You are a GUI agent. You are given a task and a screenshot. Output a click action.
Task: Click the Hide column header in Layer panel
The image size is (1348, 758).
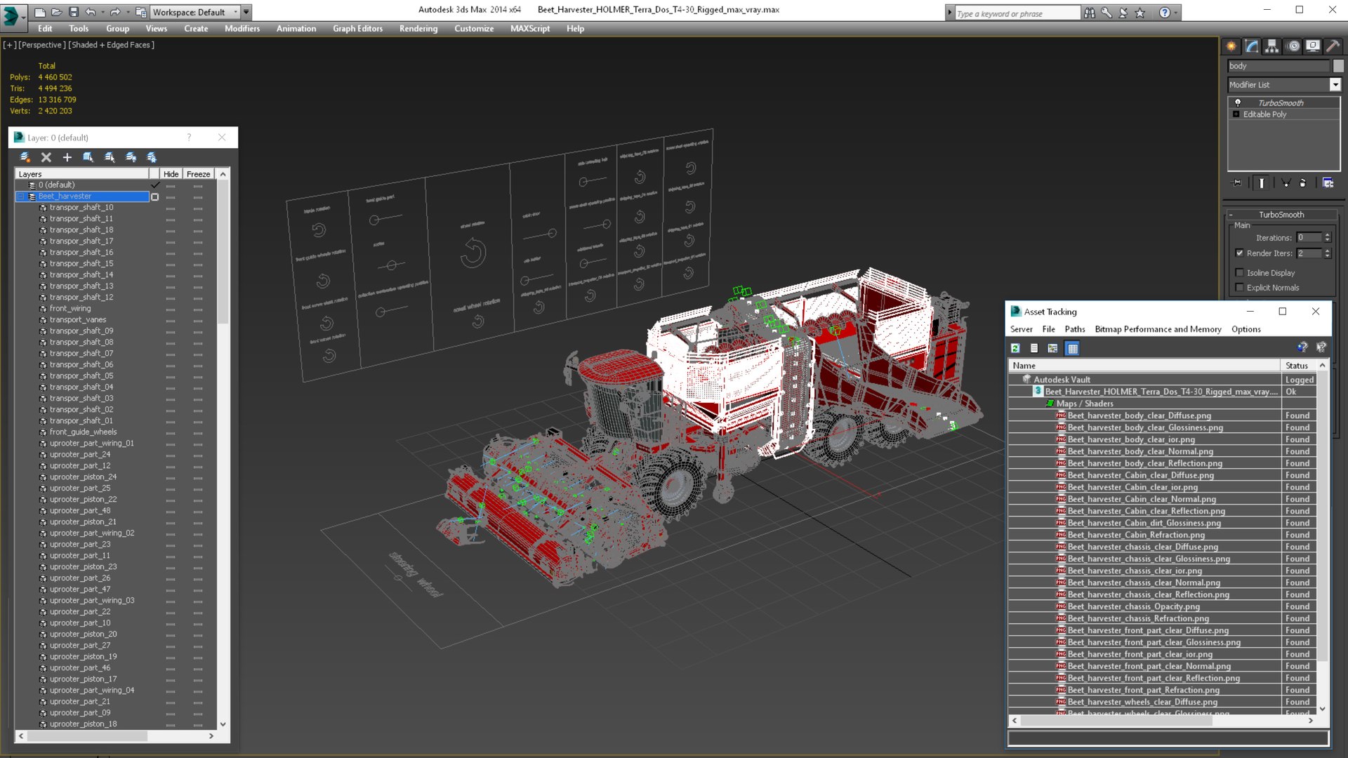coord(171,174)
